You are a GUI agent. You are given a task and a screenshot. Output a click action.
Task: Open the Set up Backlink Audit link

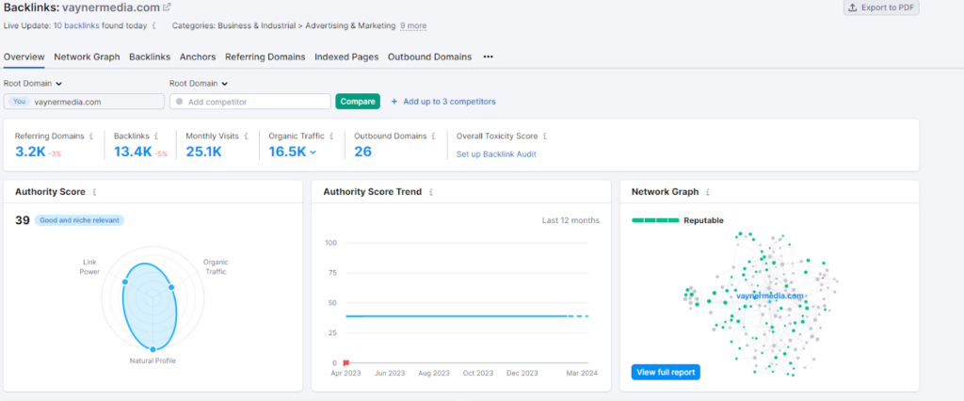(x=496, y=153)
